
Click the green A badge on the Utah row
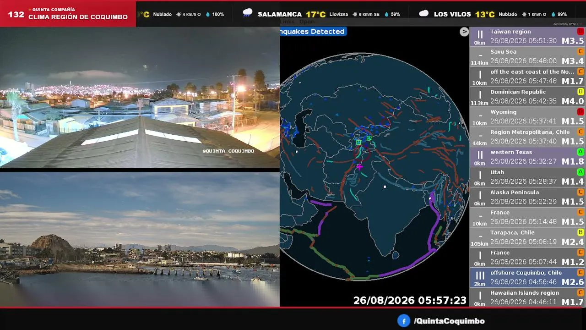[x=581, y=172]
